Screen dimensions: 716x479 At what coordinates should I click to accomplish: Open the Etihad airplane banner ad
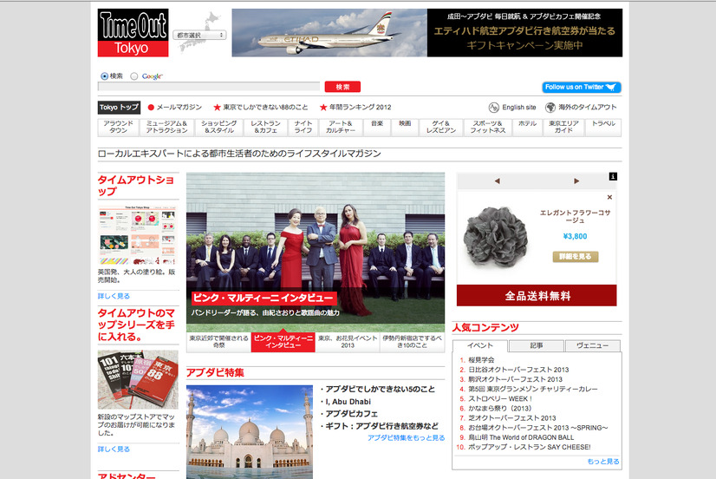[427, 33]
